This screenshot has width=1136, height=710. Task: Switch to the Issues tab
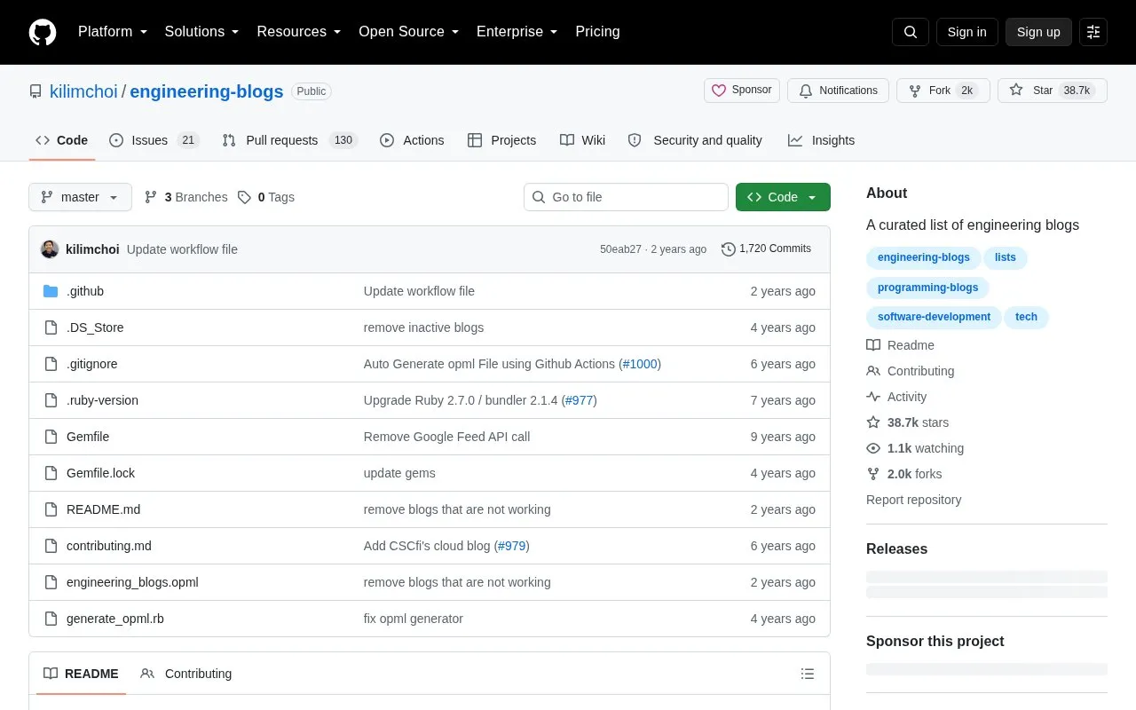click(x=154, y=140)
